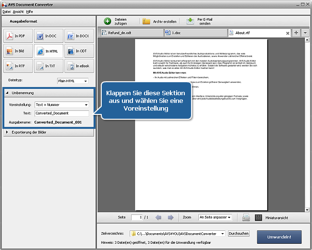The image size is (312, 250).
Task: Choose the In DOC output format
Action: click(48, 37)
